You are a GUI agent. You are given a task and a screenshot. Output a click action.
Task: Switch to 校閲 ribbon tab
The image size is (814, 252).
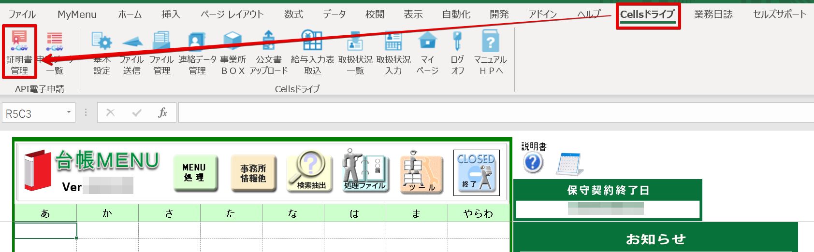tap(375, 14)
